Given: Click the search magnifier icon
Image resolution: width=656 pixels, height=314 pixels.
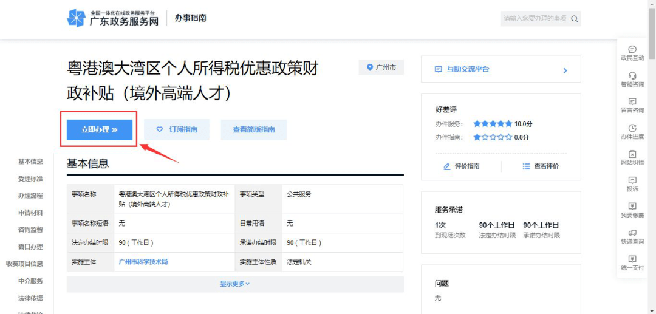Looking at the screenshot, I should point(574,19).
